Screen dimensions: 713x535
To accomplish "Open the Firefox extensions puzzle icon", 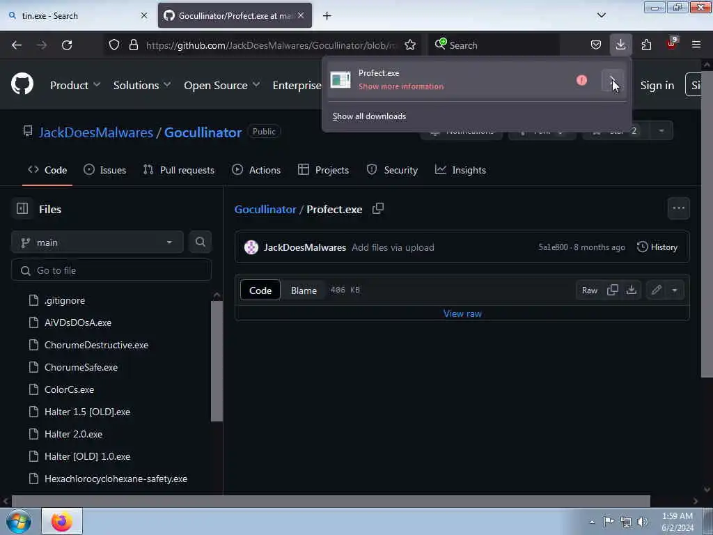I will click(646, 45).
